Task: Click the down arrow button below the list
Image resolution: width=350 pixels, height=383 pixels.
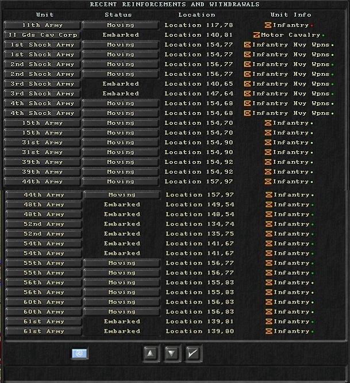Action: point(172,353)
